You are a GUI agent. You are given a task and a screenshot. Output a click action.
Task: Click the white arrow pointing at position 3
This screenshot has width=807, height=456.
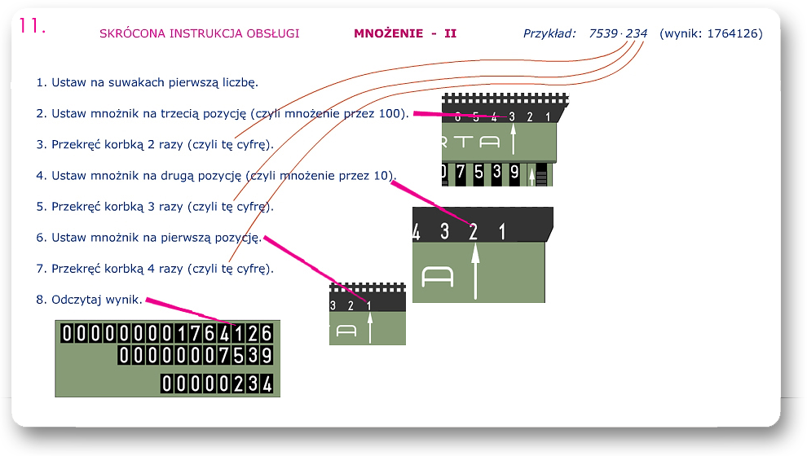click(513, 141)
